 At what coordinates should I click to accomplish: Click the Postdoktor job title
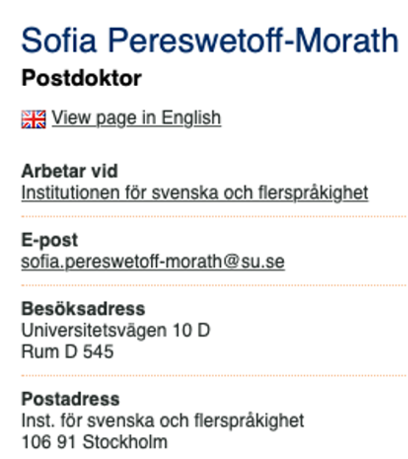82,78
